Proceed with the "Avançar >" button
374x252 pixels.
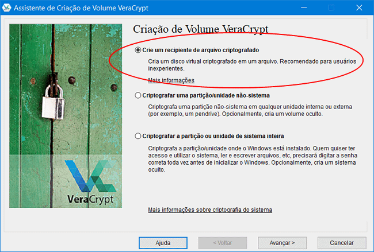click(282, 243)
